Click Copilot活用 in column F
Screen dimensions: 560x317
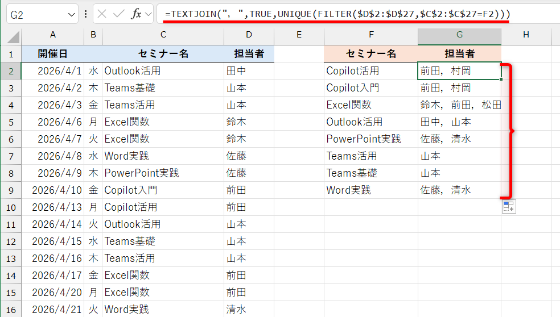pos(371,70)
